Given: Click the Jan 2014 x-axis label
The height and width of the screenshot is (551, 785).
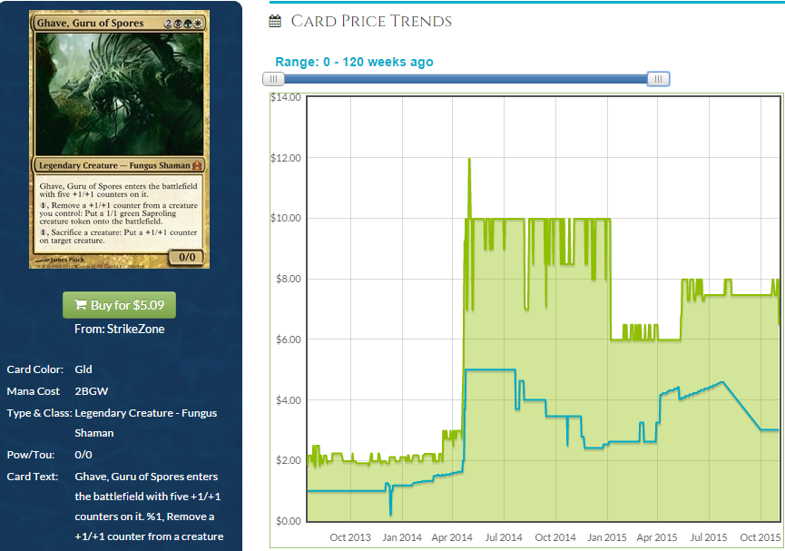Looking at the screenshot, I should tap(402, 537).
